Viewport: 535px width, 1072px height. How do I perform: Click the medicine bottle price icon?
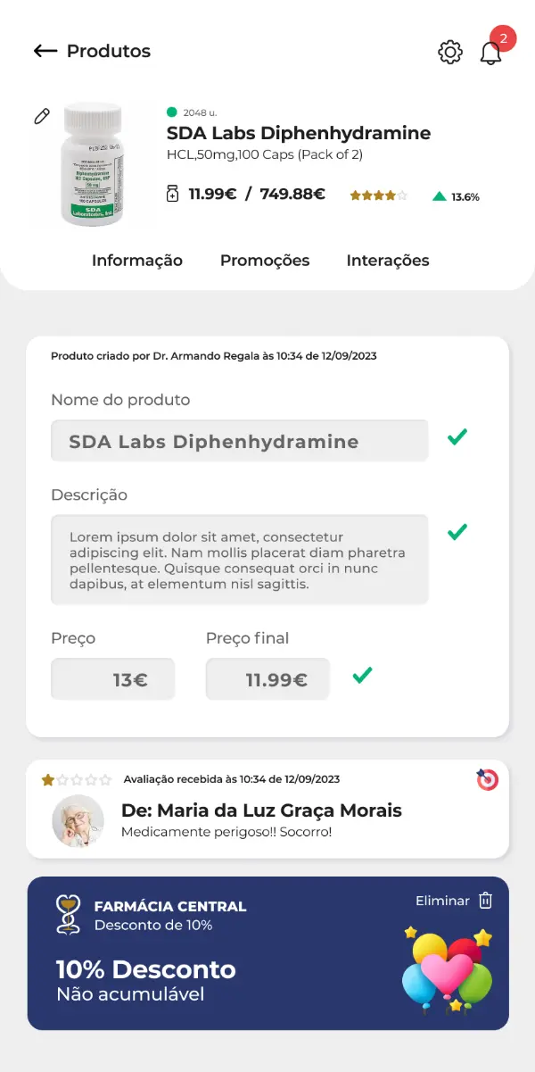pyautogui.click(x=173, y=194)
